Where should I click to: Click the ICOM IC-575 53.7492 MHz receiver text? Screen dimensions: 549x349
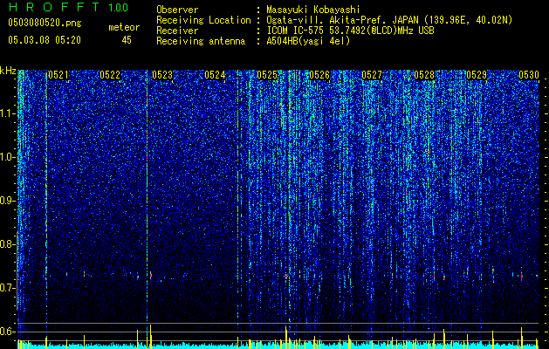(350, 31)
